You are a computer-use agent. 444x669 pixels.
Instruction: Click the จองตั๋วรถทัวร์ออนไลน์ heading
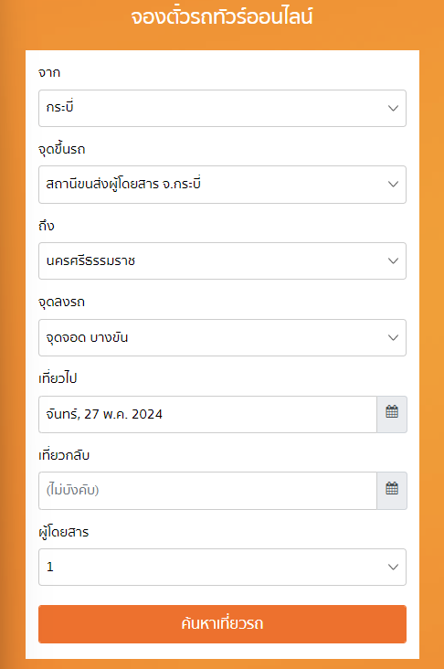[x=222, y=17]
